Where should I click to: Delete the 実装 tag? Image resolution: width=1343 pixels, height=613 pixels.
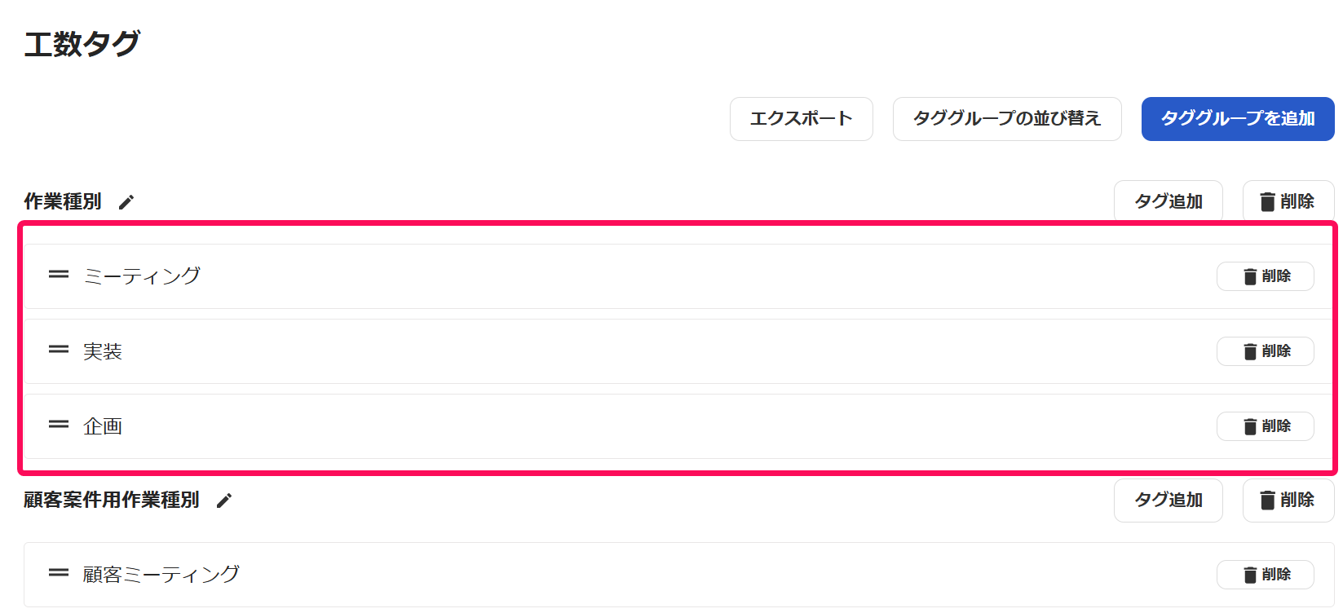pos(1265,351)
